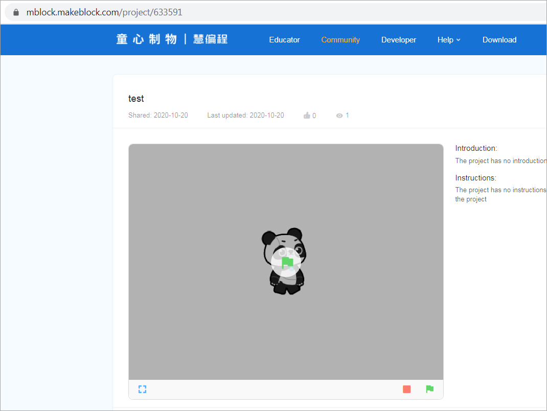
Task: Click the lock icon in the address bar
Action: tap(16, 12)
